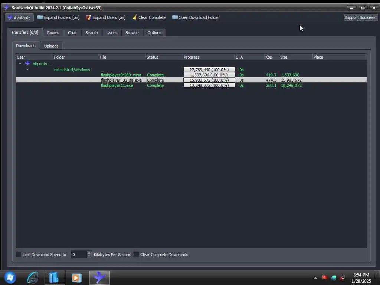Sort by the Size column header

296,57
